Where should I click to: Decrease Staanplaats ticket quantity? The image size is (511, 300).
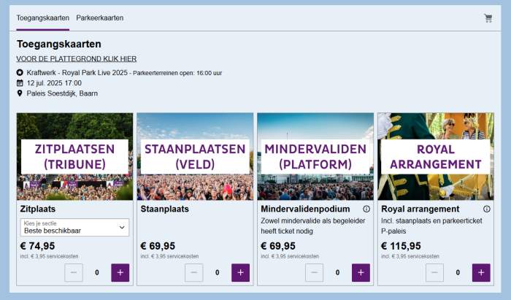[194, 273]
